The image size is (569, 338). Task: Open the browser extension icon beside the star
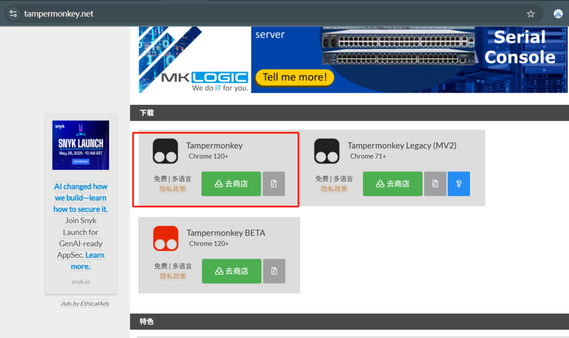click(x=558, y=14)
